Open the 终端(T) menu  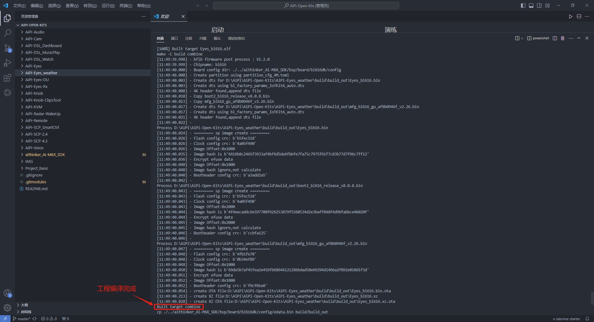pos(126,6)
